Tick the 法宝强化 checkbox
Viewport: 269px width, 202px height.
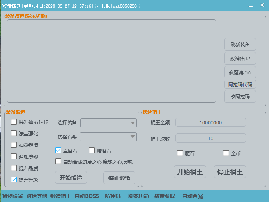coord(14,133)
